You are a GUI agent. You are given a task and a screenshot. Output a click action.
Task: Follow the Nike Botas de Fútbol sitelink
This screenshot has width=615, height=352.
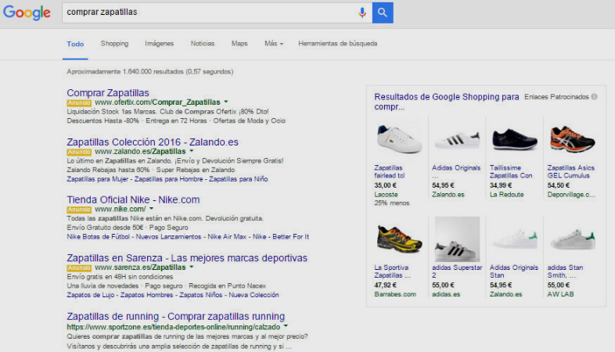pos(98,237)
